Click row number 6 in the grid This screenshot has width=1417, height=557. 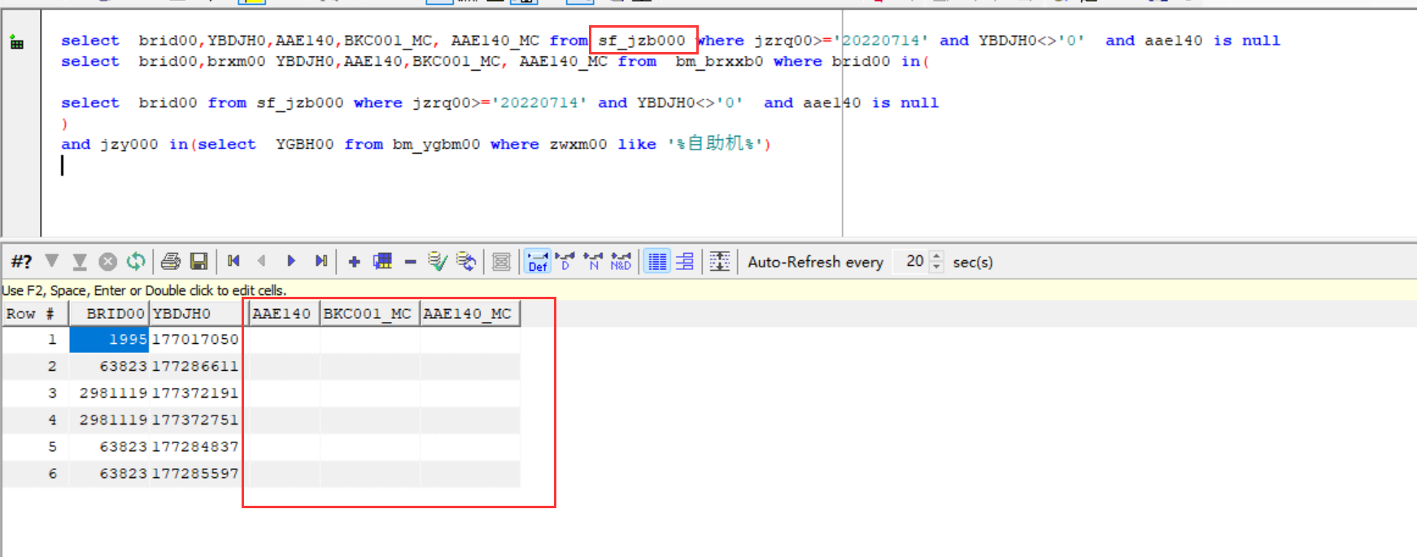click(x=35, y=473)
